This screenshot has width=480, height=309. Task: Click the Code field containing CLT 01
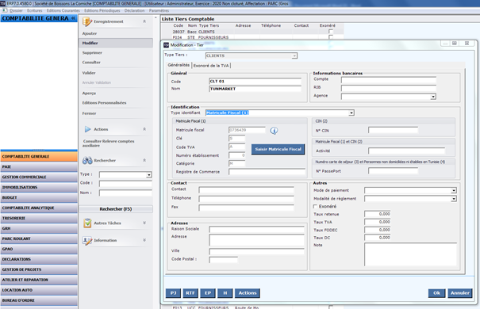point(255,82)
